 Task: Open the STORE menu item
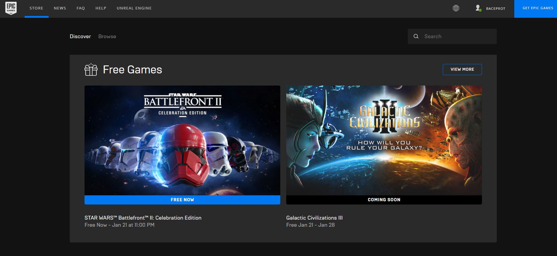tap(36, 8)
